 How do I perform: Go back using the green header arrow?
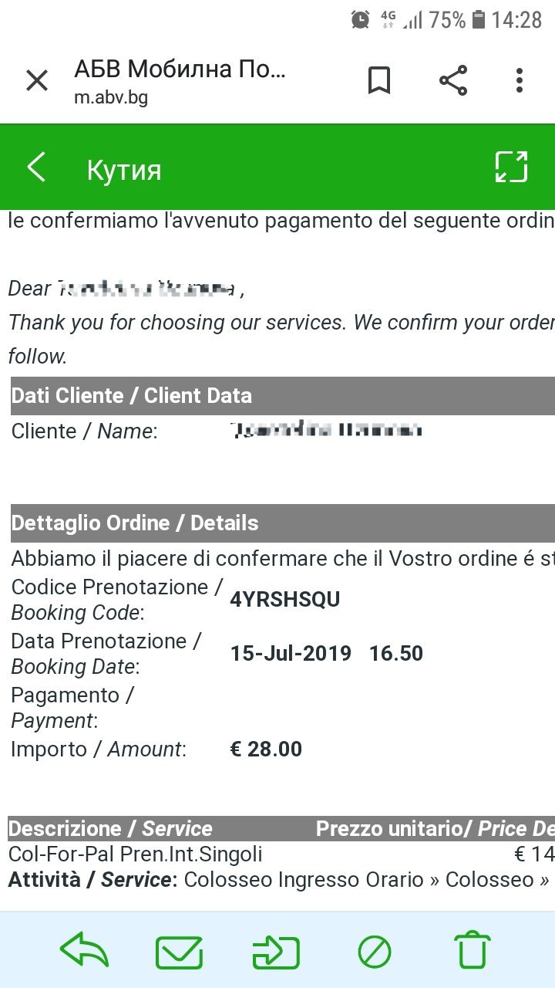(36, 167)
